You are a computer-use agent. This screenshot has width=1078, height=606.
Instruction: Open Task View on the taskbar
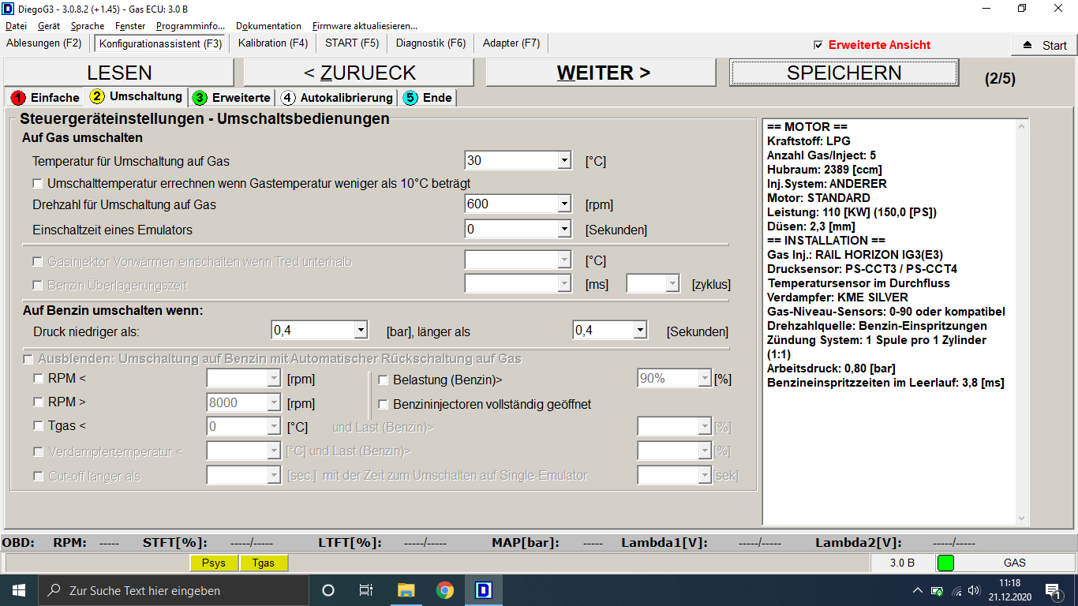[x=366, y=590]
